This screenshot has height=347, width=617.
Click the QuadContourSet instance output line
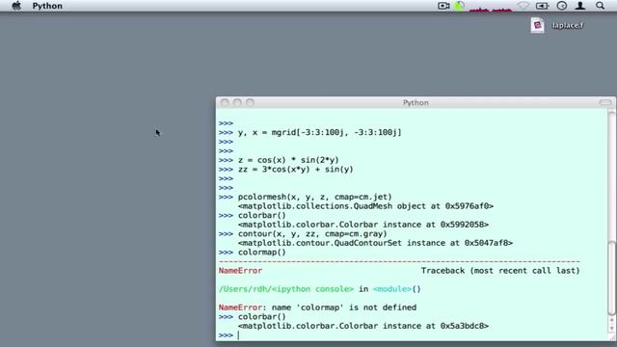pyautogui.click(x=375, y=243)
